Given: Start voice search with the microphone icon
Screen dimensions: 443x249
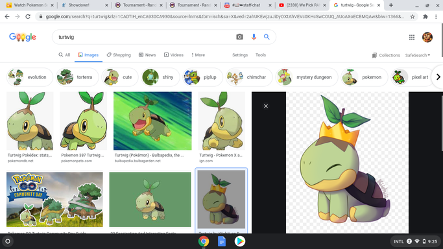Looking at the screenshot, I should (254, 37).
